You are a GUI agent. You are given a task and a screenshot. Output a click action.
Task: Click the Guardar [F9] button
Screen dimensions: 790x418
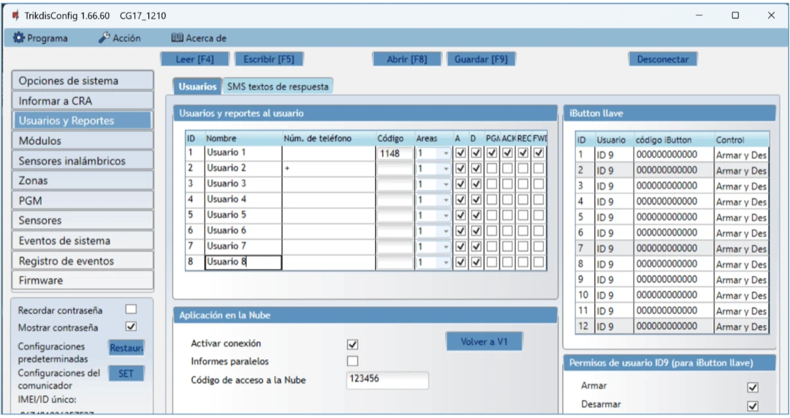point(481,59)
